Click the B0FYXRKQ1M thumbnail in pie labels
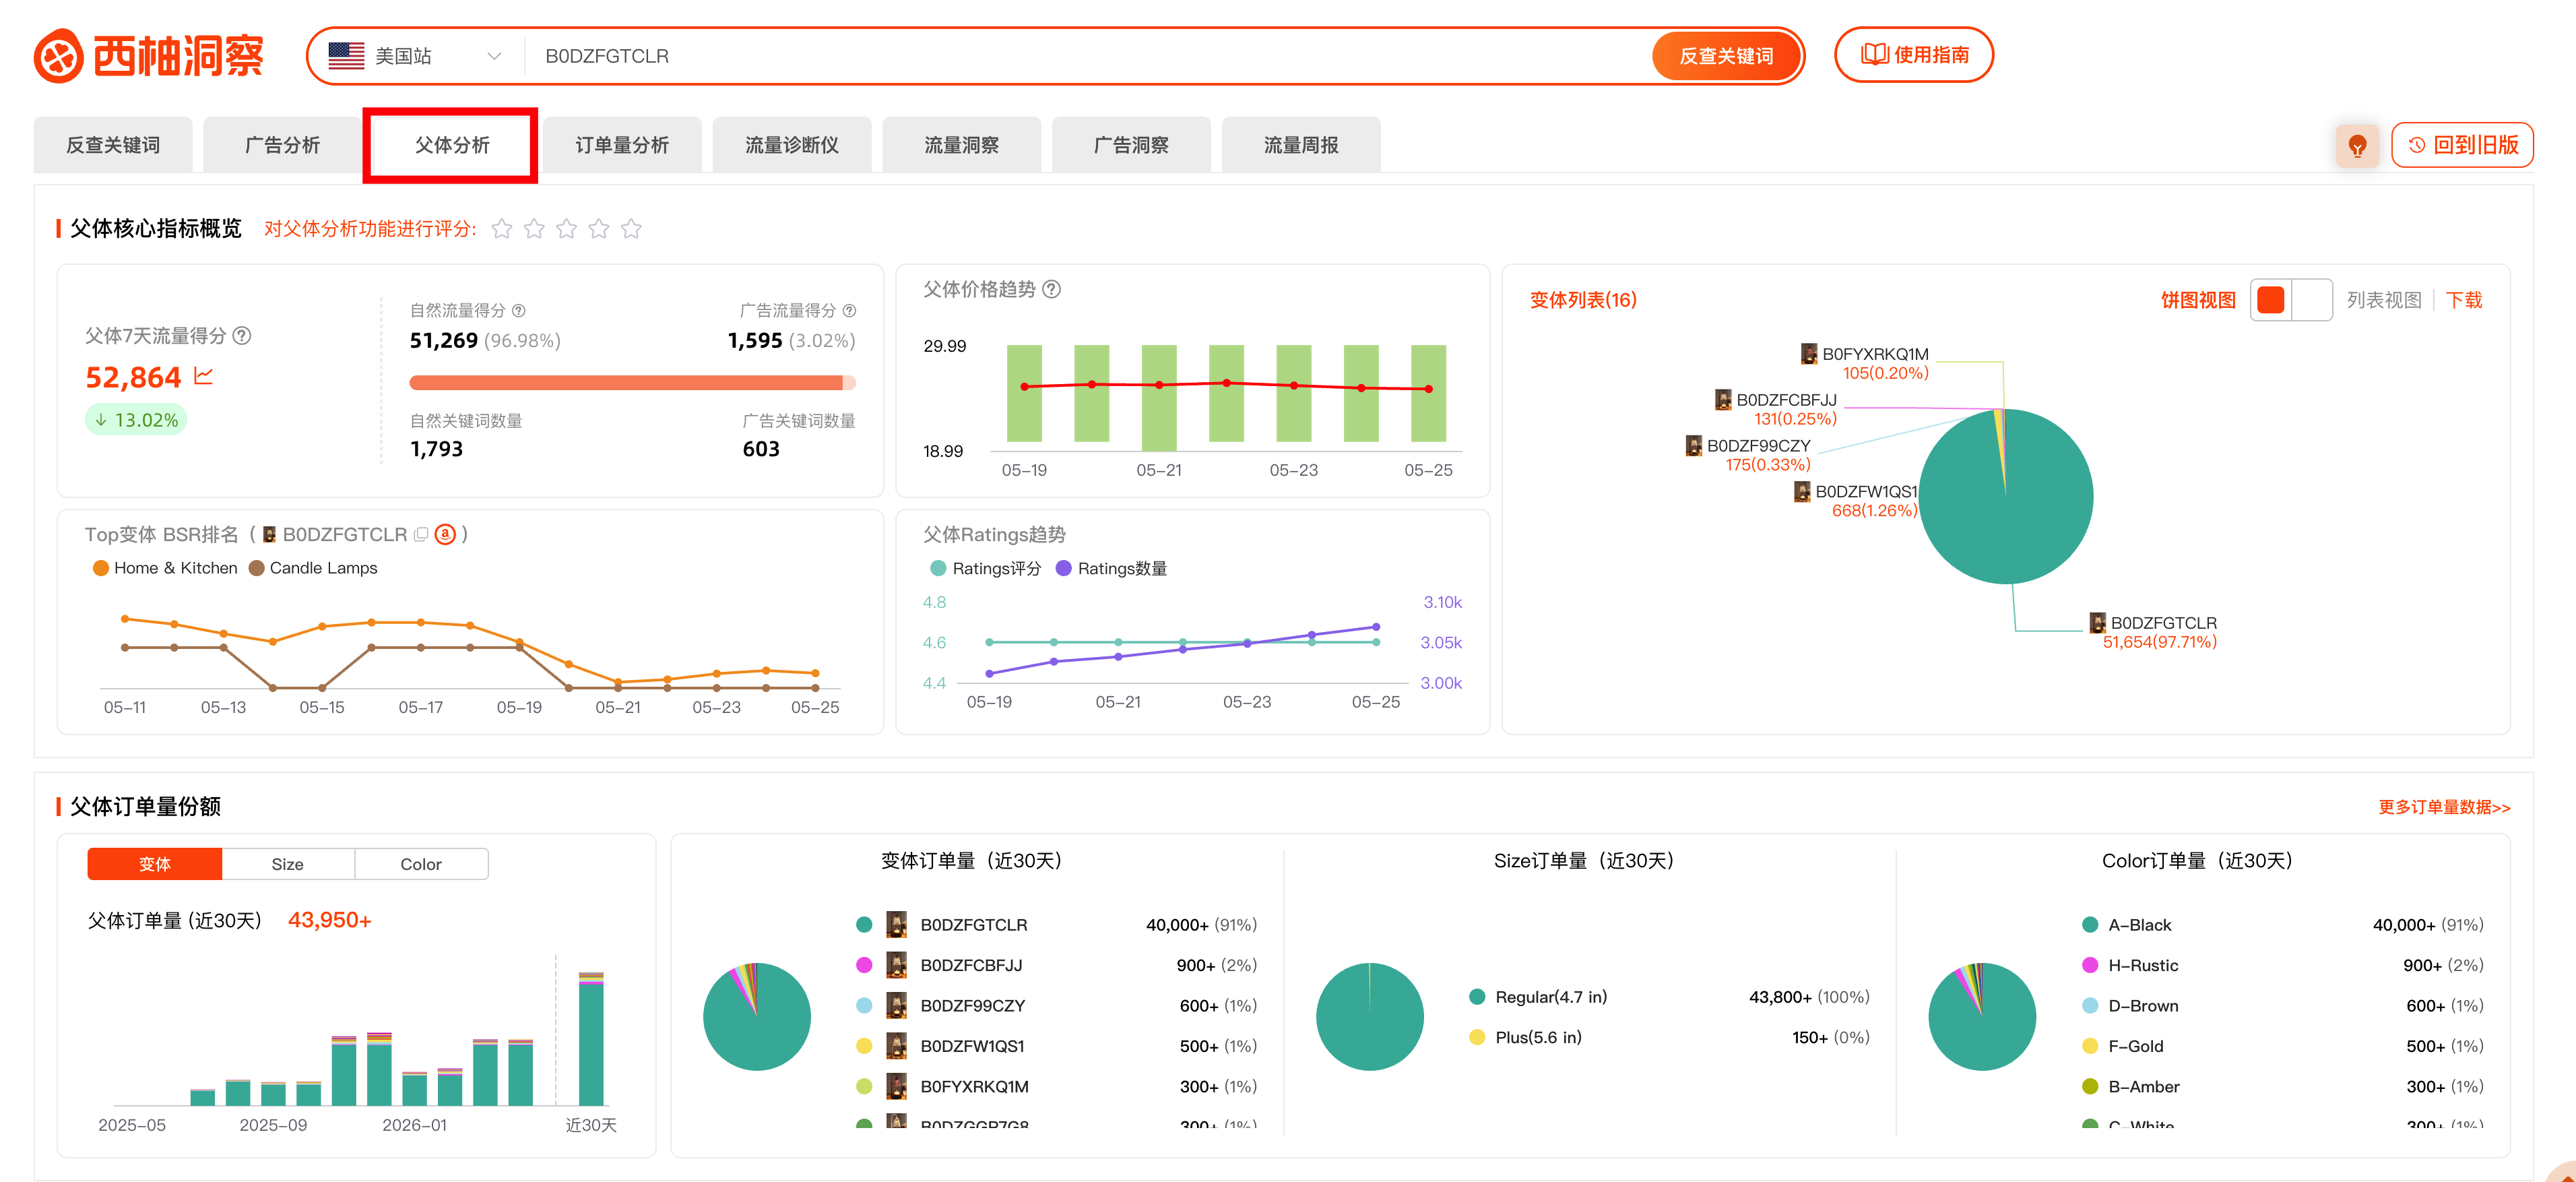The height and width of the screenshot is (1182, 2576). click(x=1808, y=354)
